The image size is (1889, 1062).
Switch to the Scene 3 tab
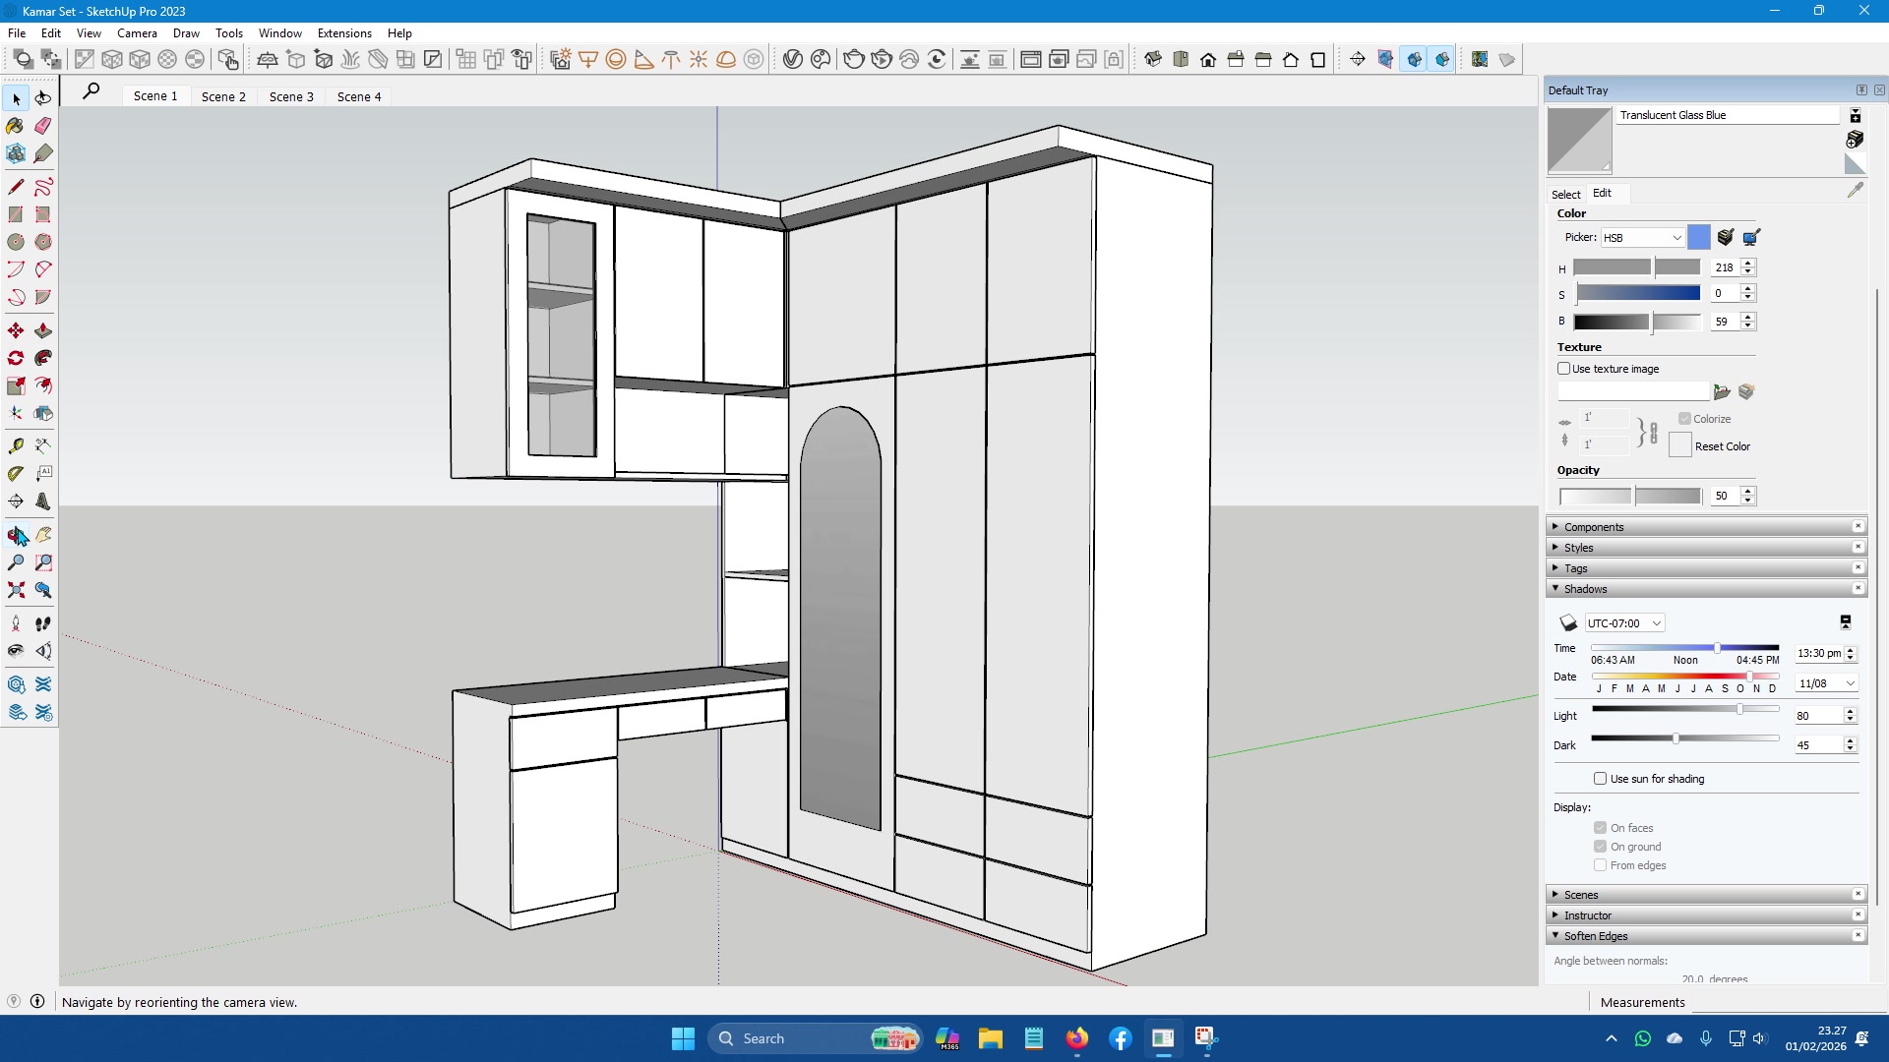pos(291,96)
